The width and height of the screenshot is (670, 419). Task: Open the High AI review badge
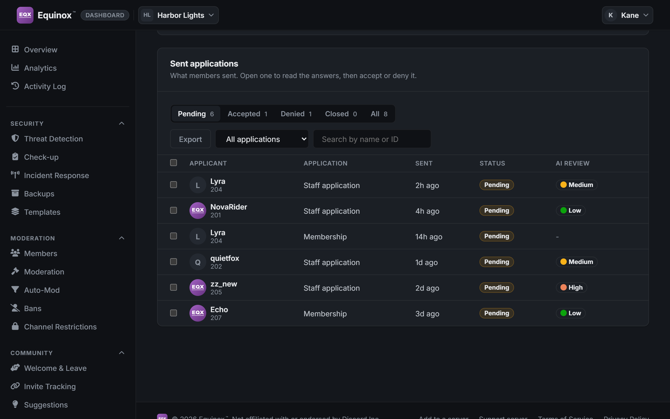[571, 287]
